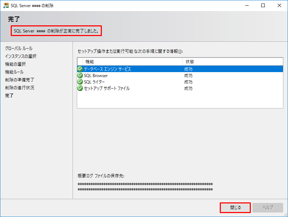Select インスタンスの選択 step in sidebar
The width and height of the screenshot is (288, 217).
20,56
